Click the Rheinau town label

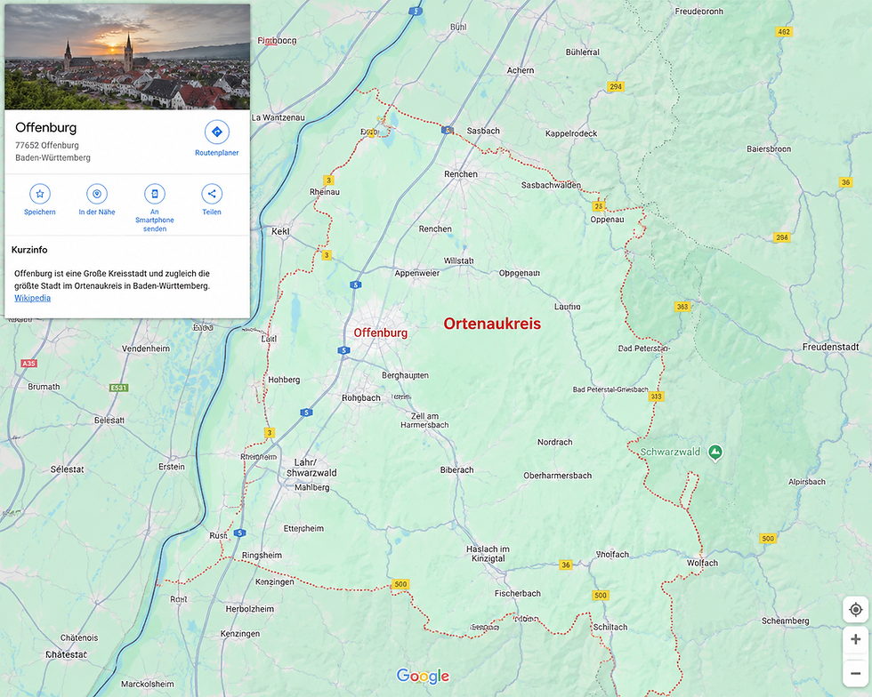(325, 192)
